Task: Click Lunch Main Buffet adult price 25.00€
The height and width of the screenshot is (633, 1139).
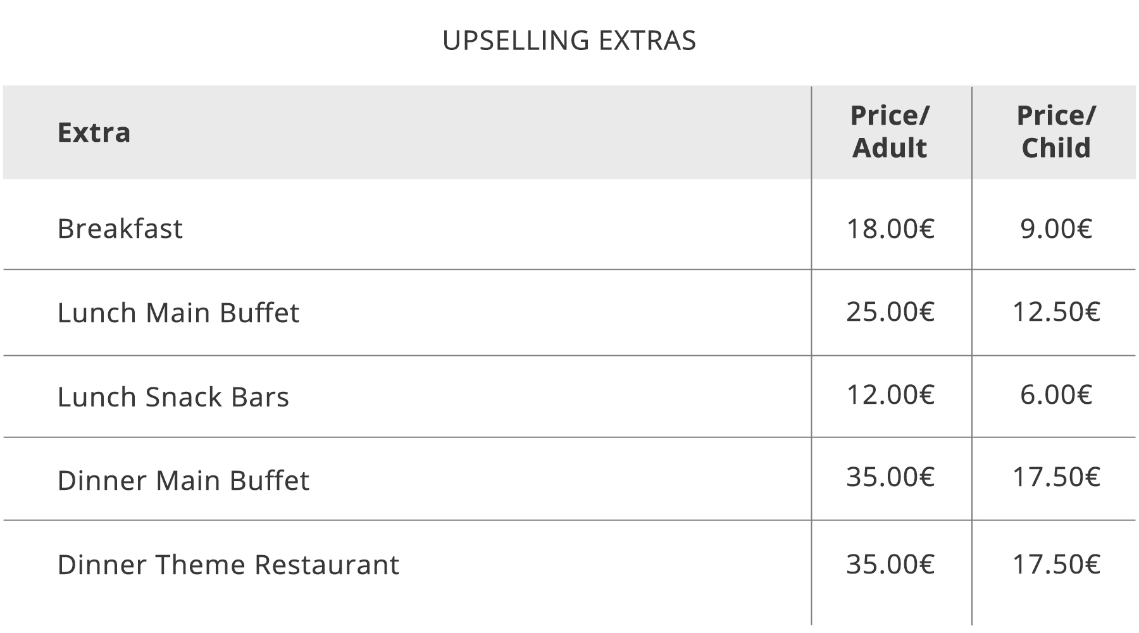Action: click(890, 311)
